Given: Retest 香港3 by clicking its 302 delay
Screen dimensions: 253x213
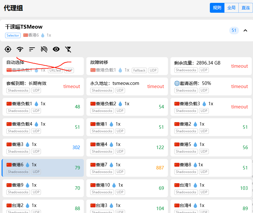Looking at the screenshot, I should point(76,148).
